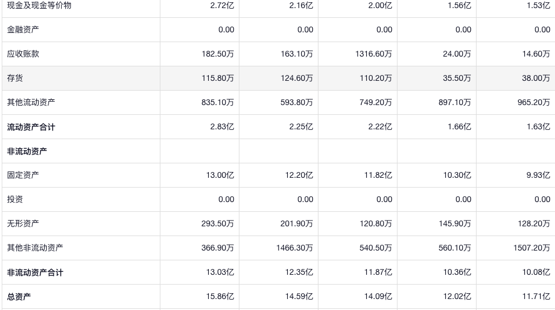Select the bold 流动资产合计 row label

click(31, 127)
